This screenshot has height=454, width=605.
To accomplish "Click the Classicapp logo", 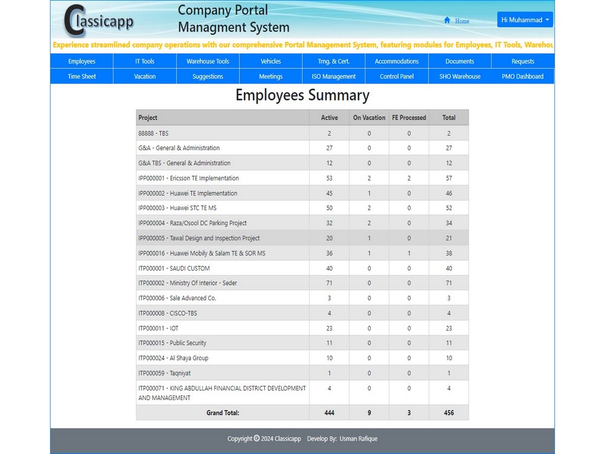I will (x=99, y=21).
